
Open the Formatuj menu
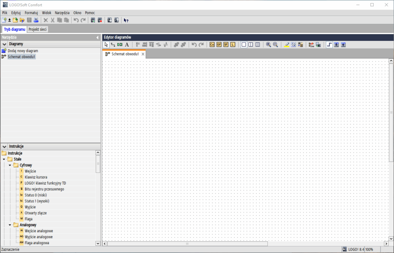(x=31, y=13)
